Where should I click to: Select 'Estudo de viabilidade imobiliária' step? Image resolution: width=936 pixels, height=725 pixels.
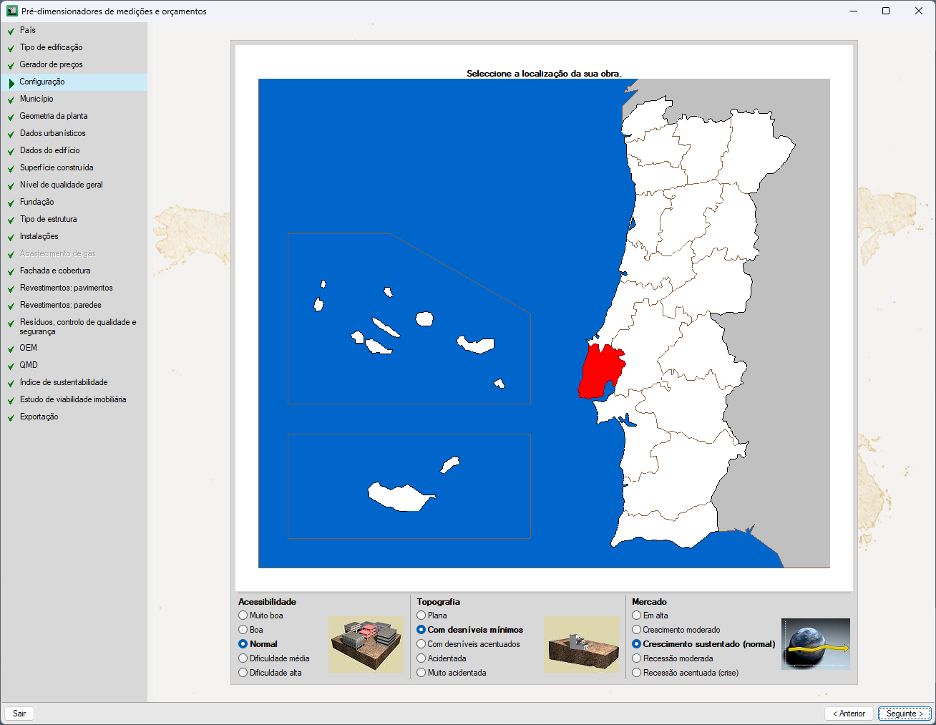click(72, 399)
